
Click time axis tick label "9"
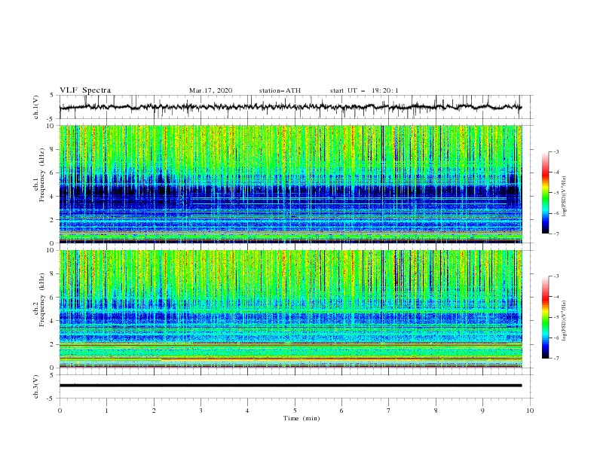click(482, 411)
